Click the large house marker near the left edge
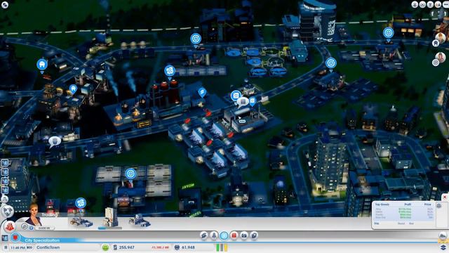The image size is (449, 253). [42, 65]
